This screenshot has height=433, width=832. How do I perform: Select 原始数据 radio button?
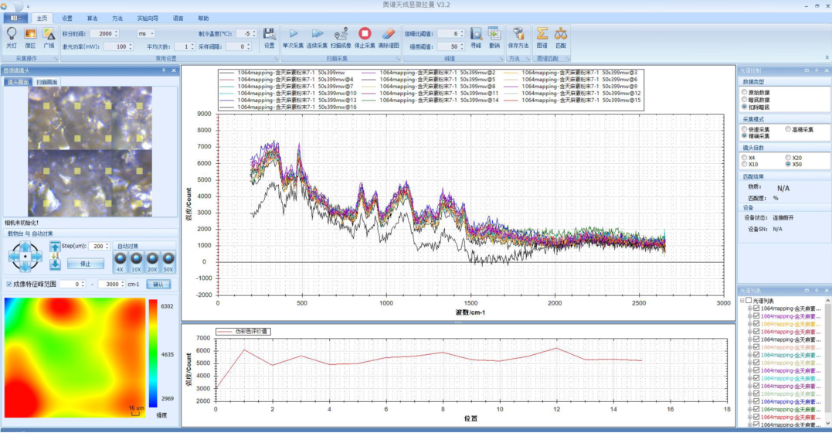coord(745,93)
